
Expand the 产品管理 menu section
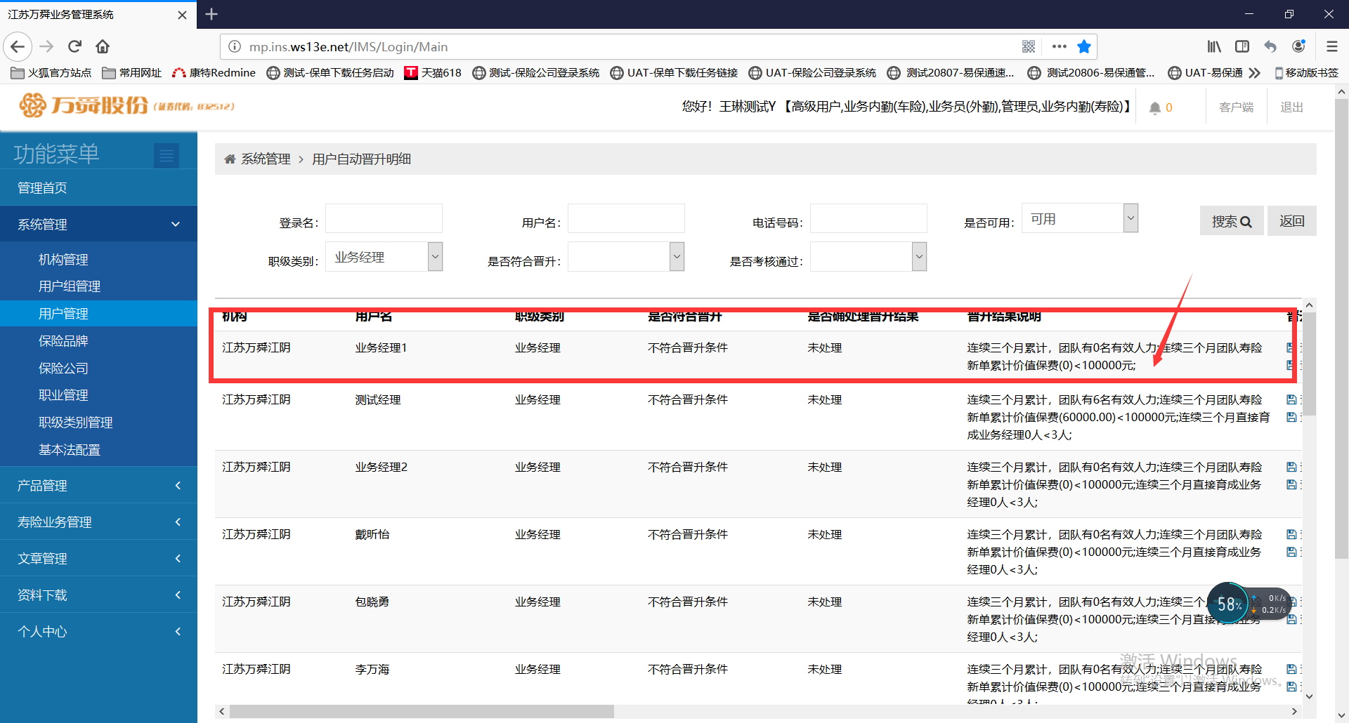pyautogui.click(x=98, y=486)
